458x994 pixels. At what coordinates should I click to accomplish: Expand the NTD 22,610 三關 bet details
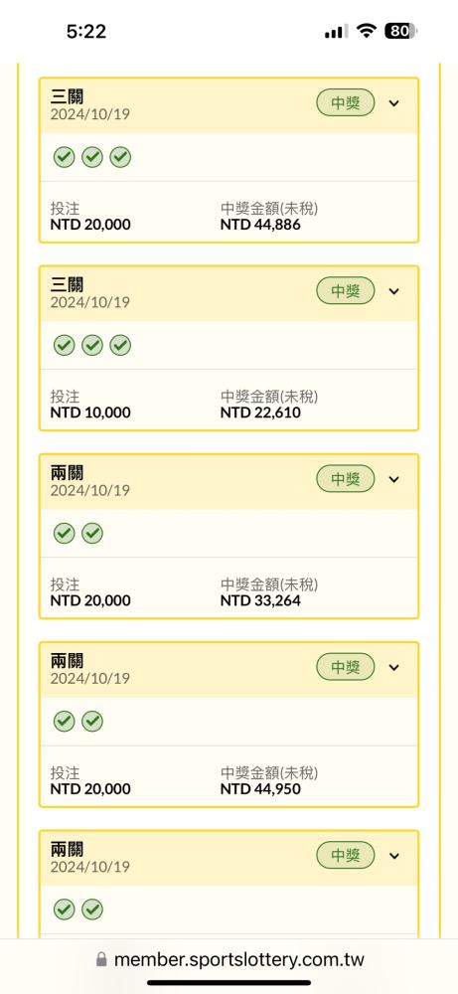click(x=394, y=291)
